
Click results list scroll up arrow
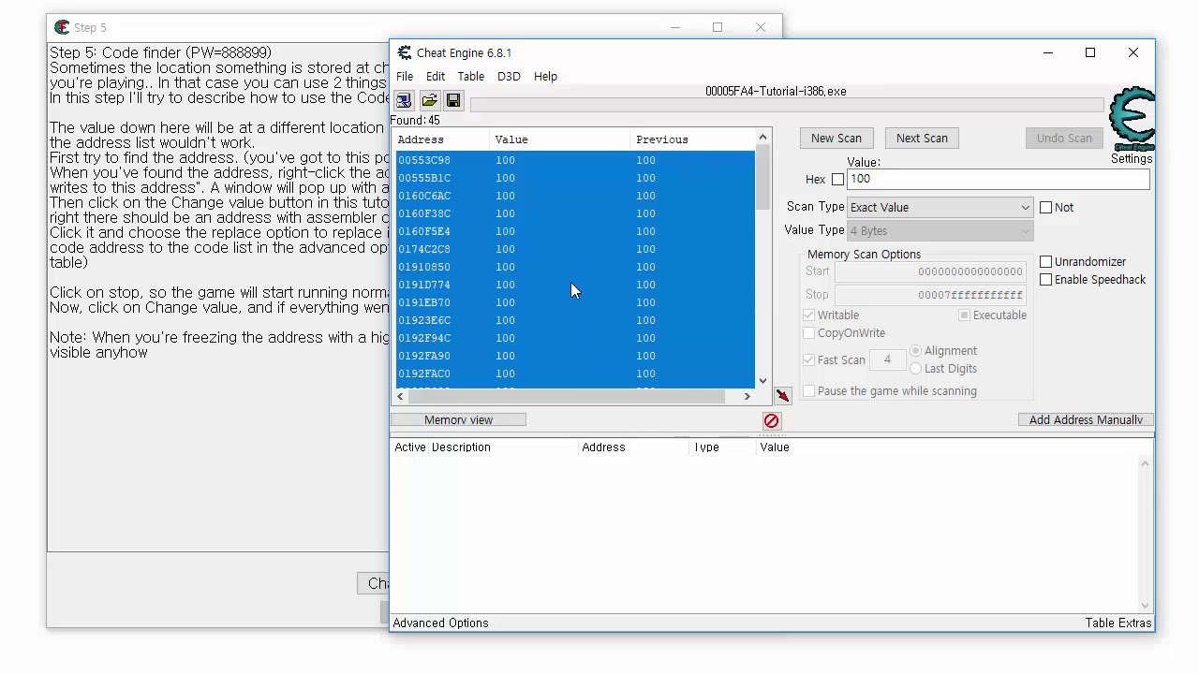[762, 138]
